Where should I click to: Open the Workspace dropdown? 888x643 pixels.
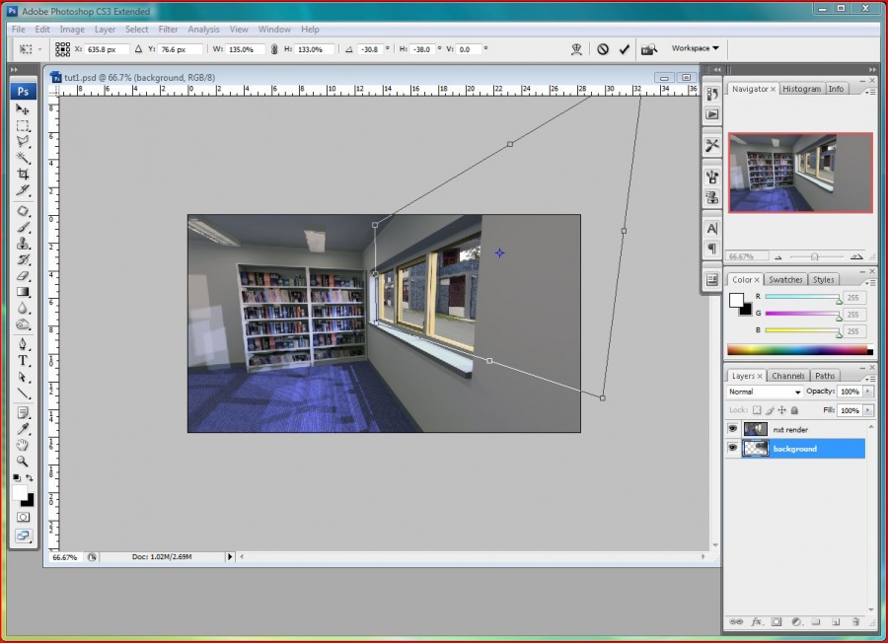pyautogui.click(x=695, y=48)
